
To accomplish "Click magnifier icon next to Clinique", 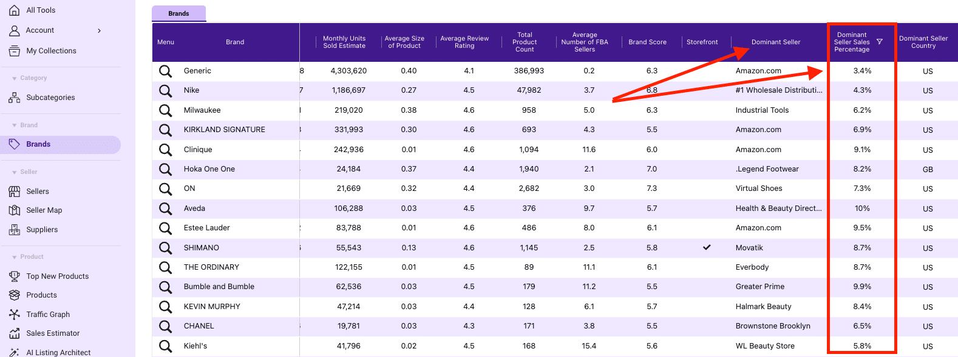I will [x=165, y=150].
